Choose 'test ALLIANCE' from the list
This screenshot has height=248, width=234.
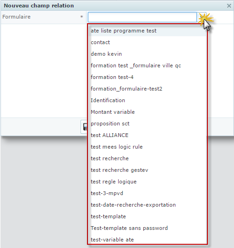(147, 135)
